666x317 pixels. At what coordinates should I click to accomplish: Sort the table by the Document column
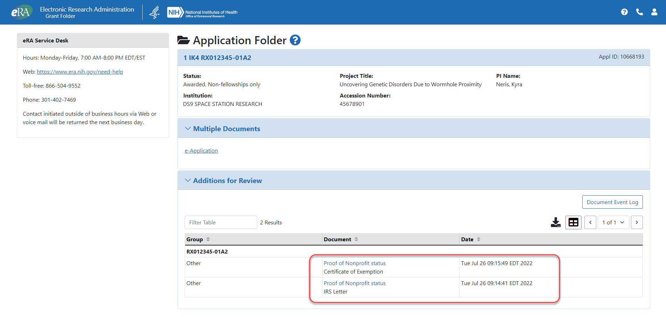[356, 239]
